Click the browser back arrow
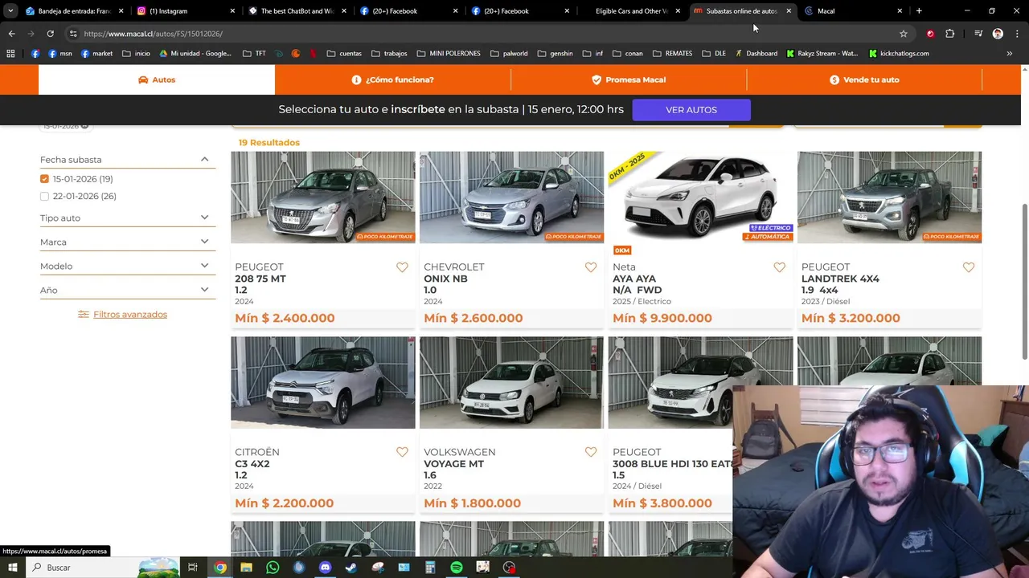The image size is (1029, 578). point(11,34)
